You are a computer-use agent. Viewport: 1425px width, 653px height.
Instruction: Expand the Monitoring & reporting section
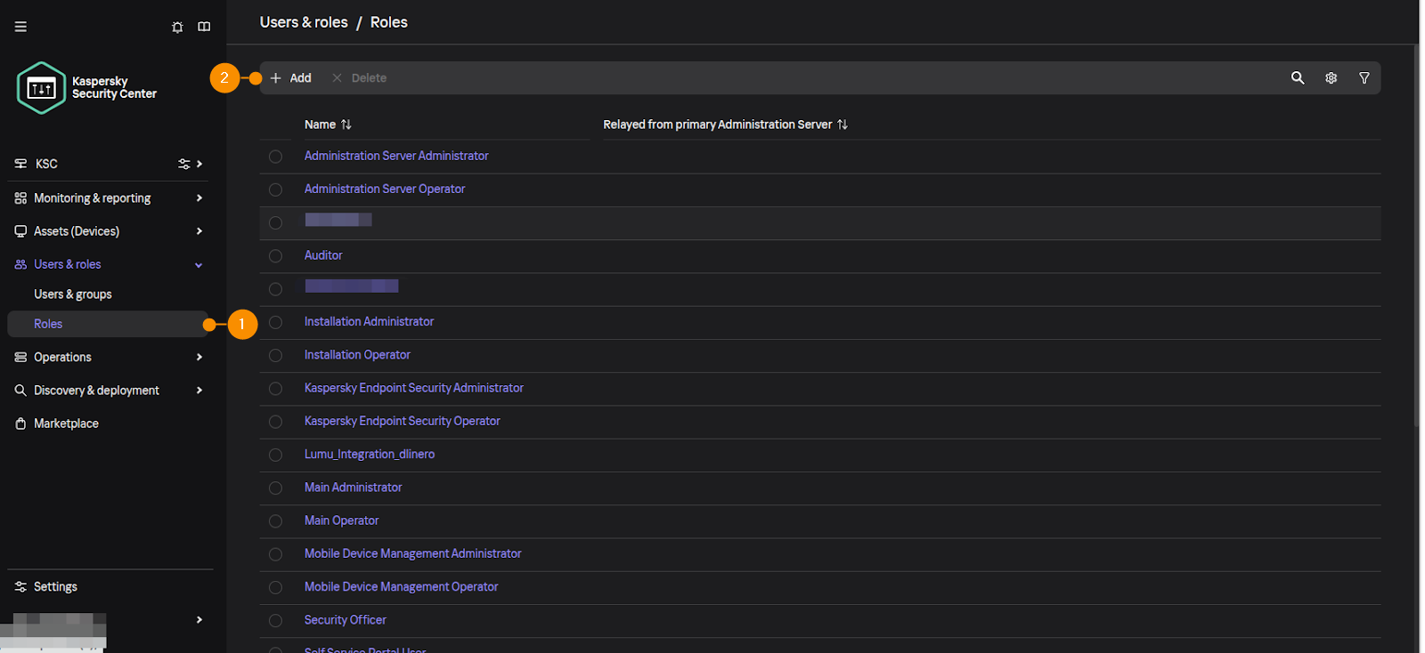pyautogui.click(x=199, y=198)
